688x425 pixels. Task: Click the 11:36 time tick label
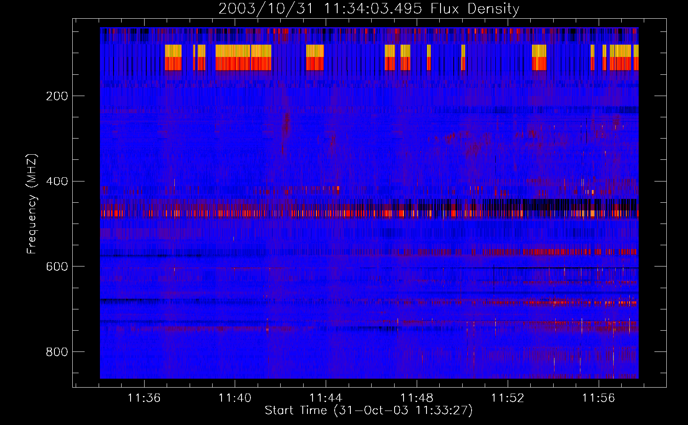coord(144,398)
